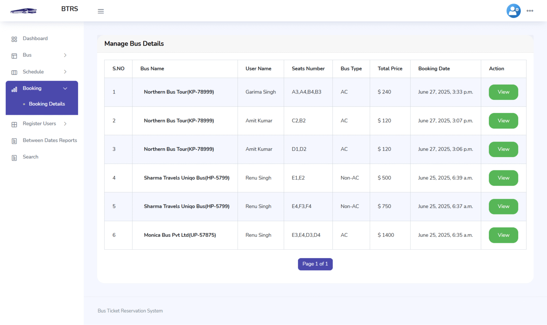Click the Search sidebar icon
The width and height of the screenshot is (547, 325).
14,157
